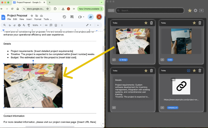Edit tags on the Details text clip
This screenshot has height=128, width=208.
coord(114,108)
